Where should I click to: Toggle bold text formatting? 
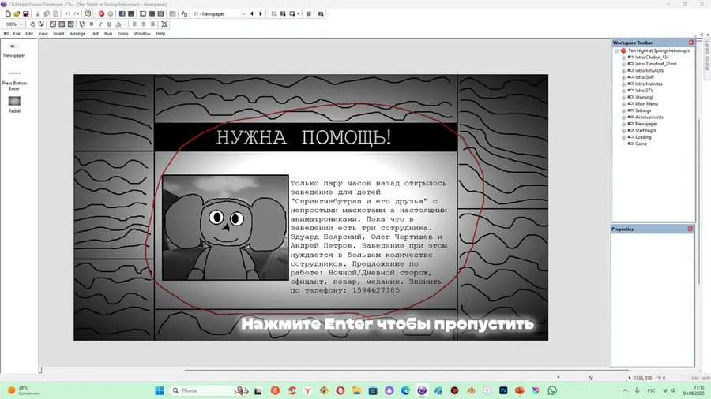tap(92, 24)
